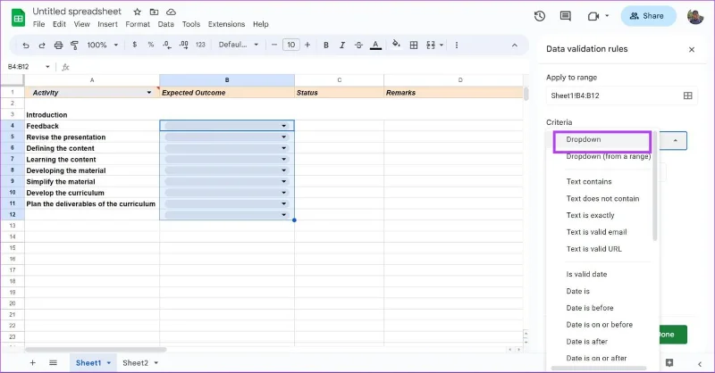Add a new sheet with plus icon
This screenshot has width=715, height=373.
coord(32,363)
